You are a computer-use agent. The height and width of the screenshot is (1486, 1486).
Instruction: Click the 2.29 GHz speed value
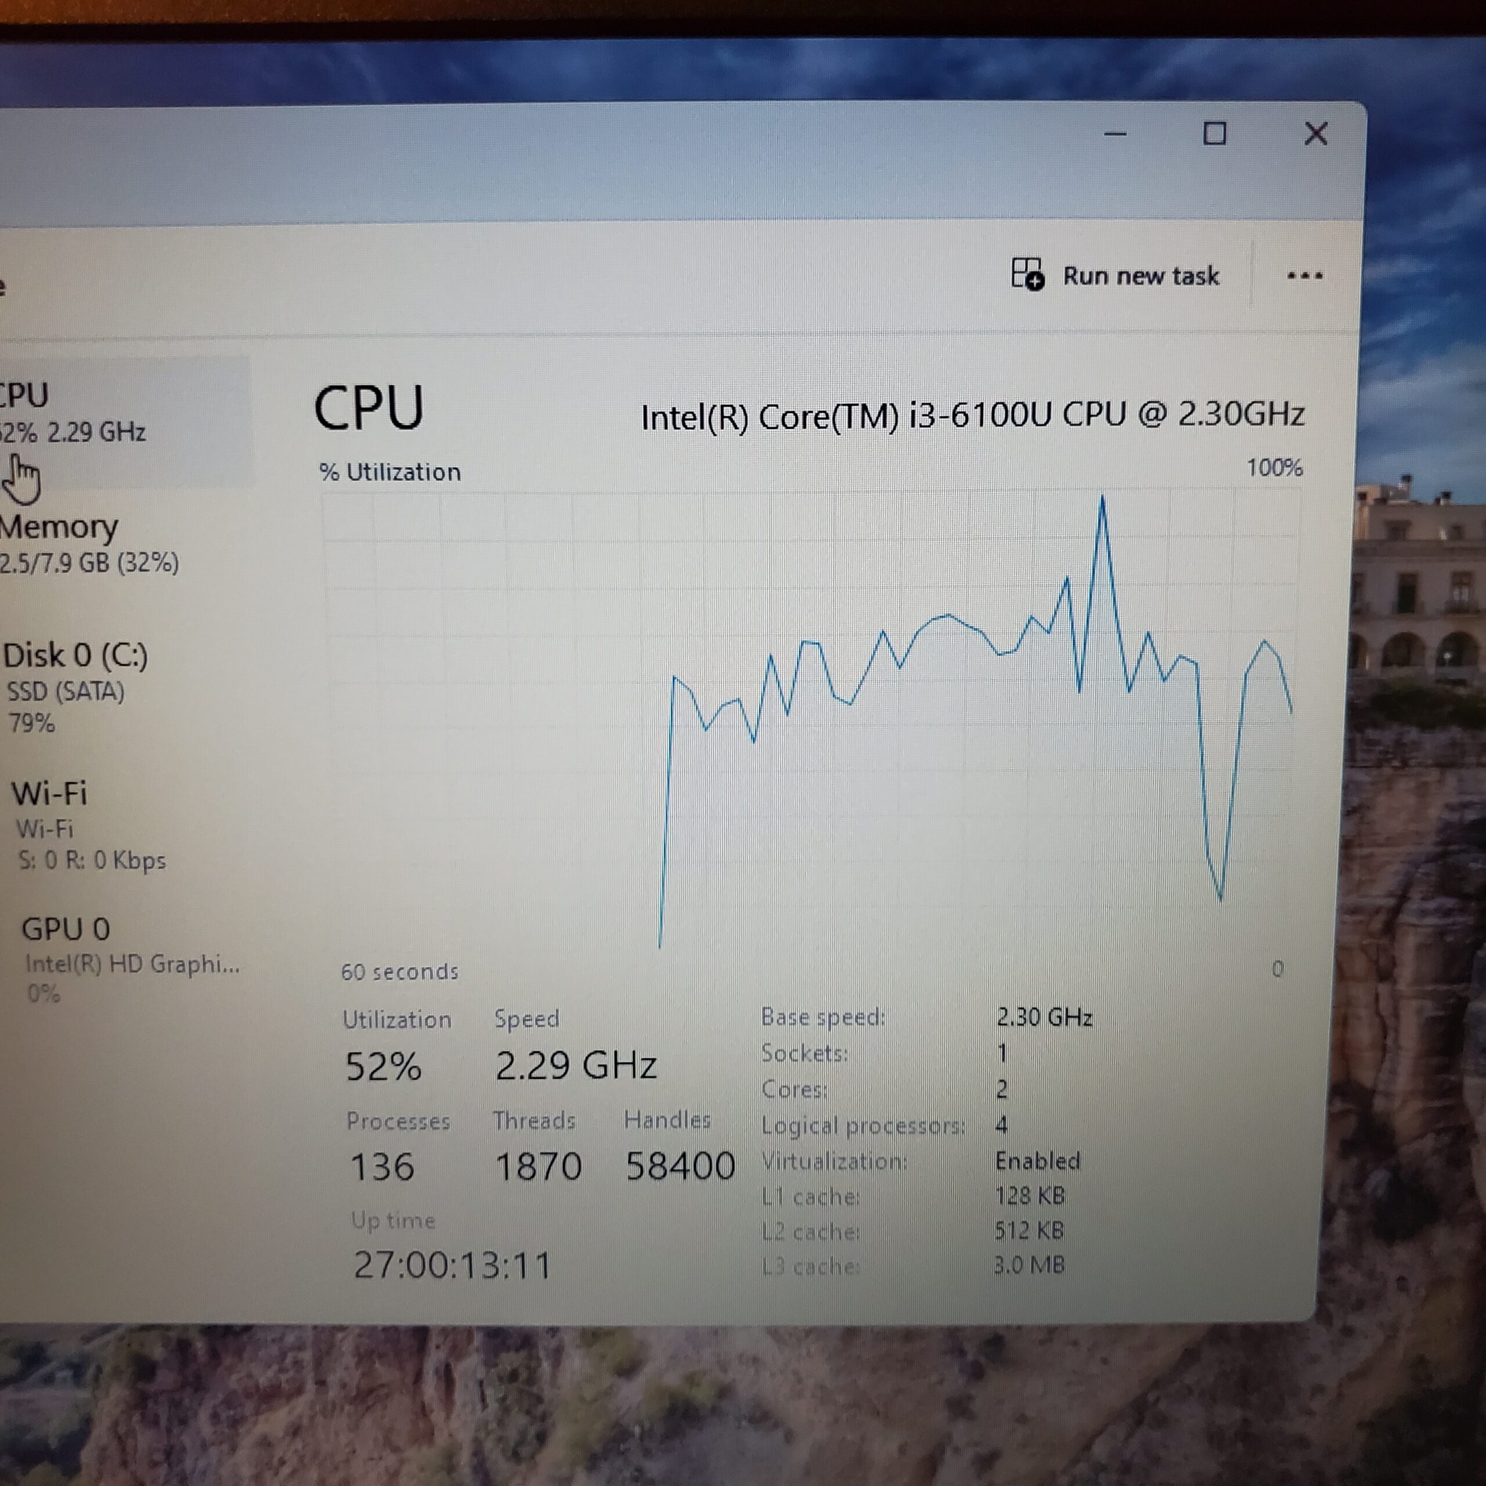click(575, 1065)
